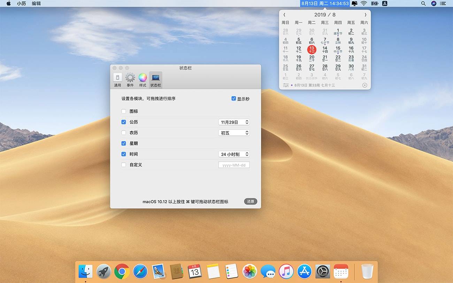Toggle the 公历 Gregorian date checkbox

[124, 122]
